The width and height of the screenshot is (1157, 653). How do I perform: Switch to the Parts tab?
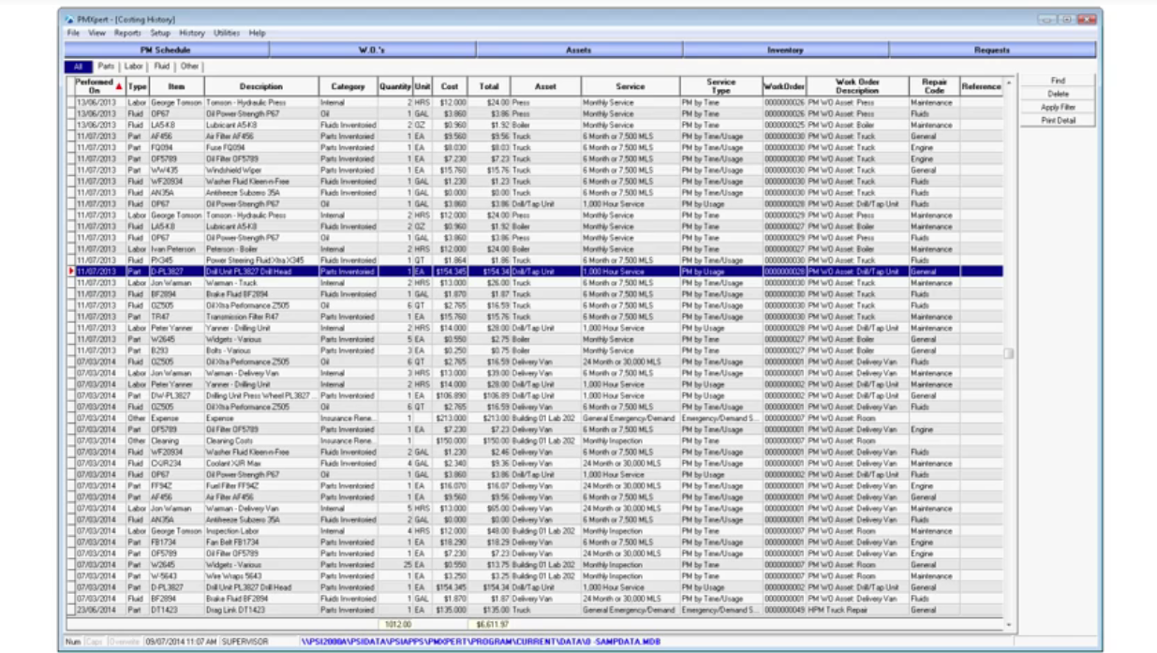click(106, 67)
